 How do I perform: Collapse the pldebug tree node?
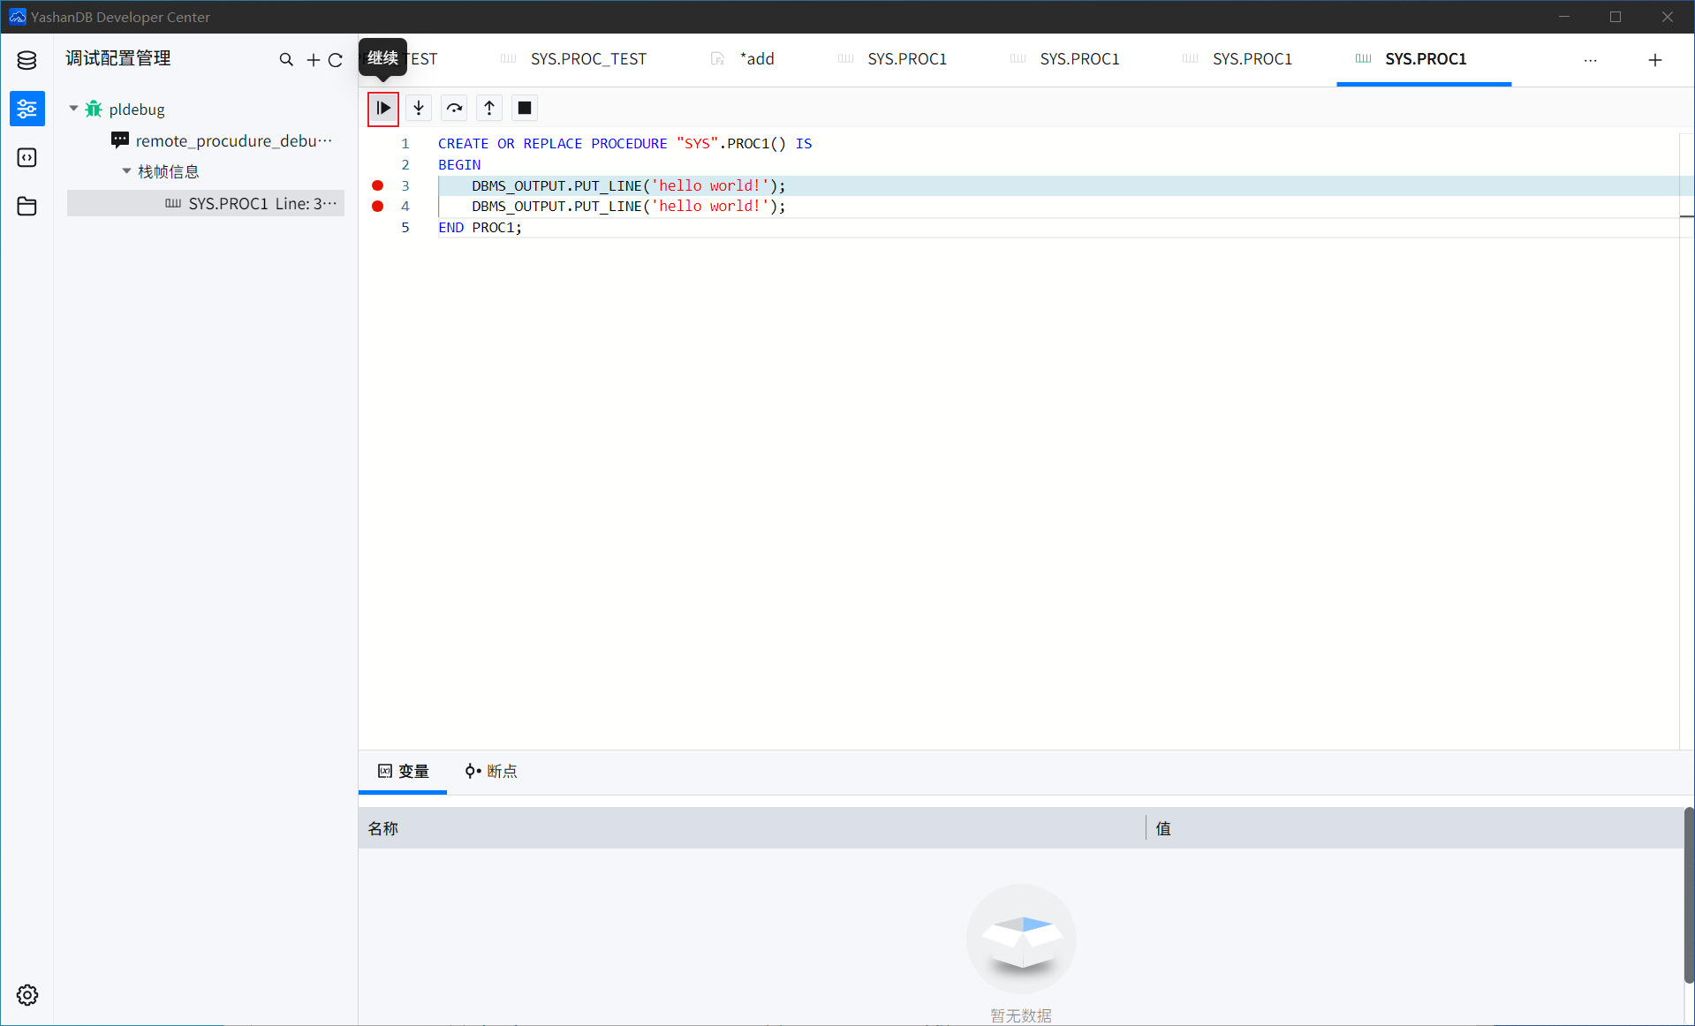[73, 109]
